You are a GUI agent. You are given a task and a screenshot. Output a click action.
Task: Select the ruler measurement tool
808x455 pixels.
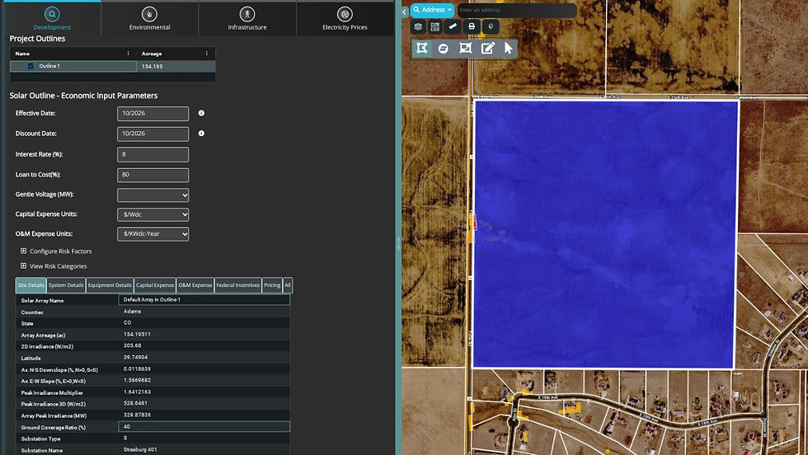coord(453,26)
